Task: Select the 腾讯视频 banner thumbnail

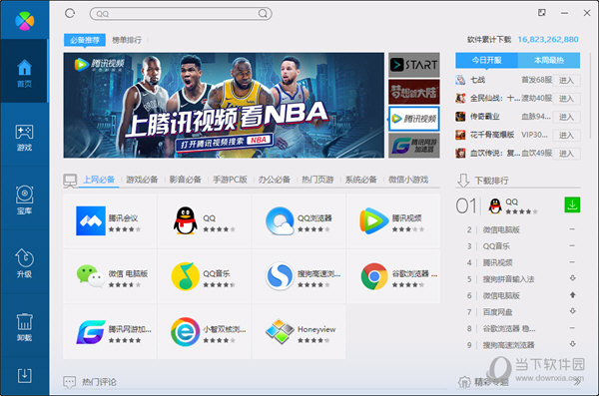Action: [414, 119]
